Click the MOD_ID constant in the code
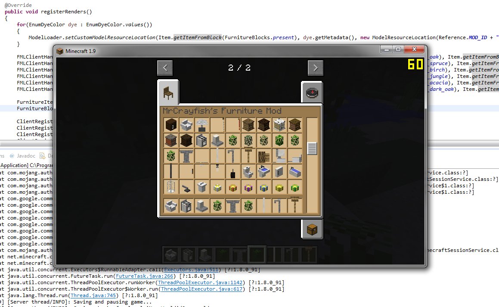 [477, 37]
